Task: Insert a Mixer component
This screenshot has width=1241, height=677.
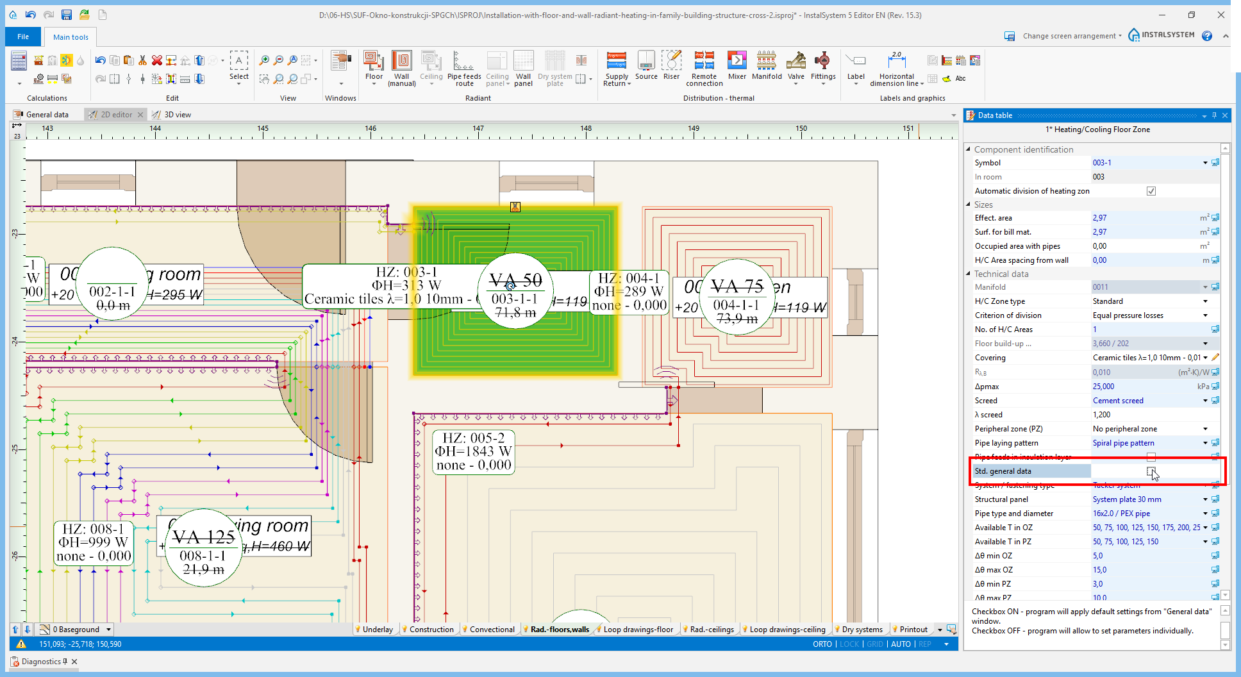Action: (x=737, y=66)
